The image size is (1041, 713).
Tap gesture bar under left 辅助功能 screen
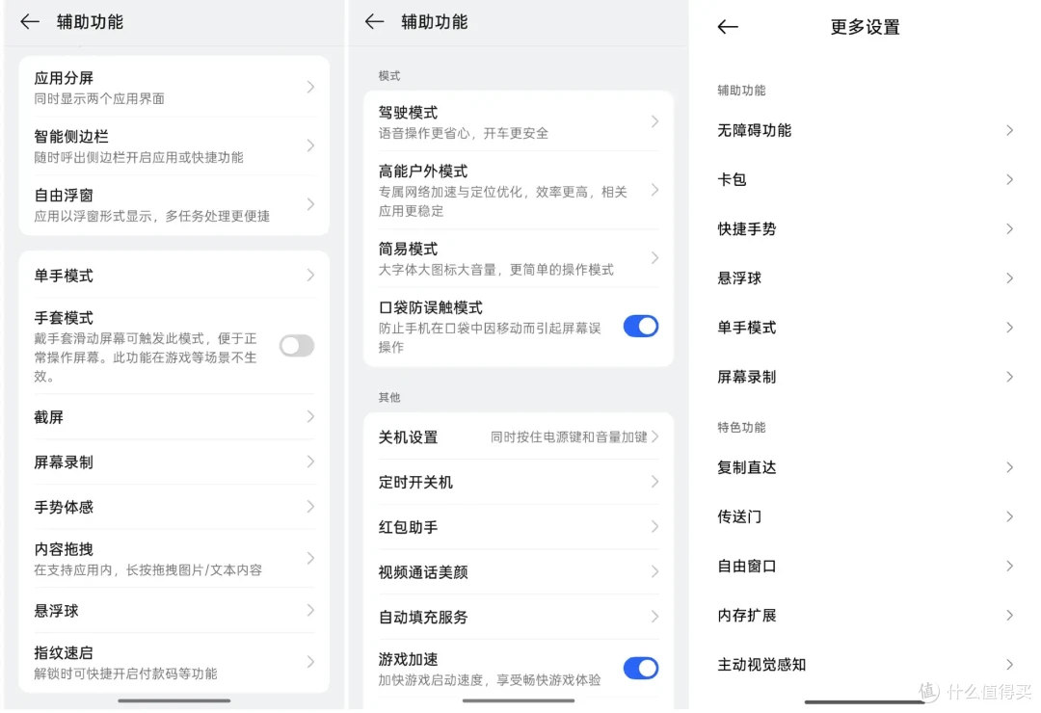click(x=173, y=700)
